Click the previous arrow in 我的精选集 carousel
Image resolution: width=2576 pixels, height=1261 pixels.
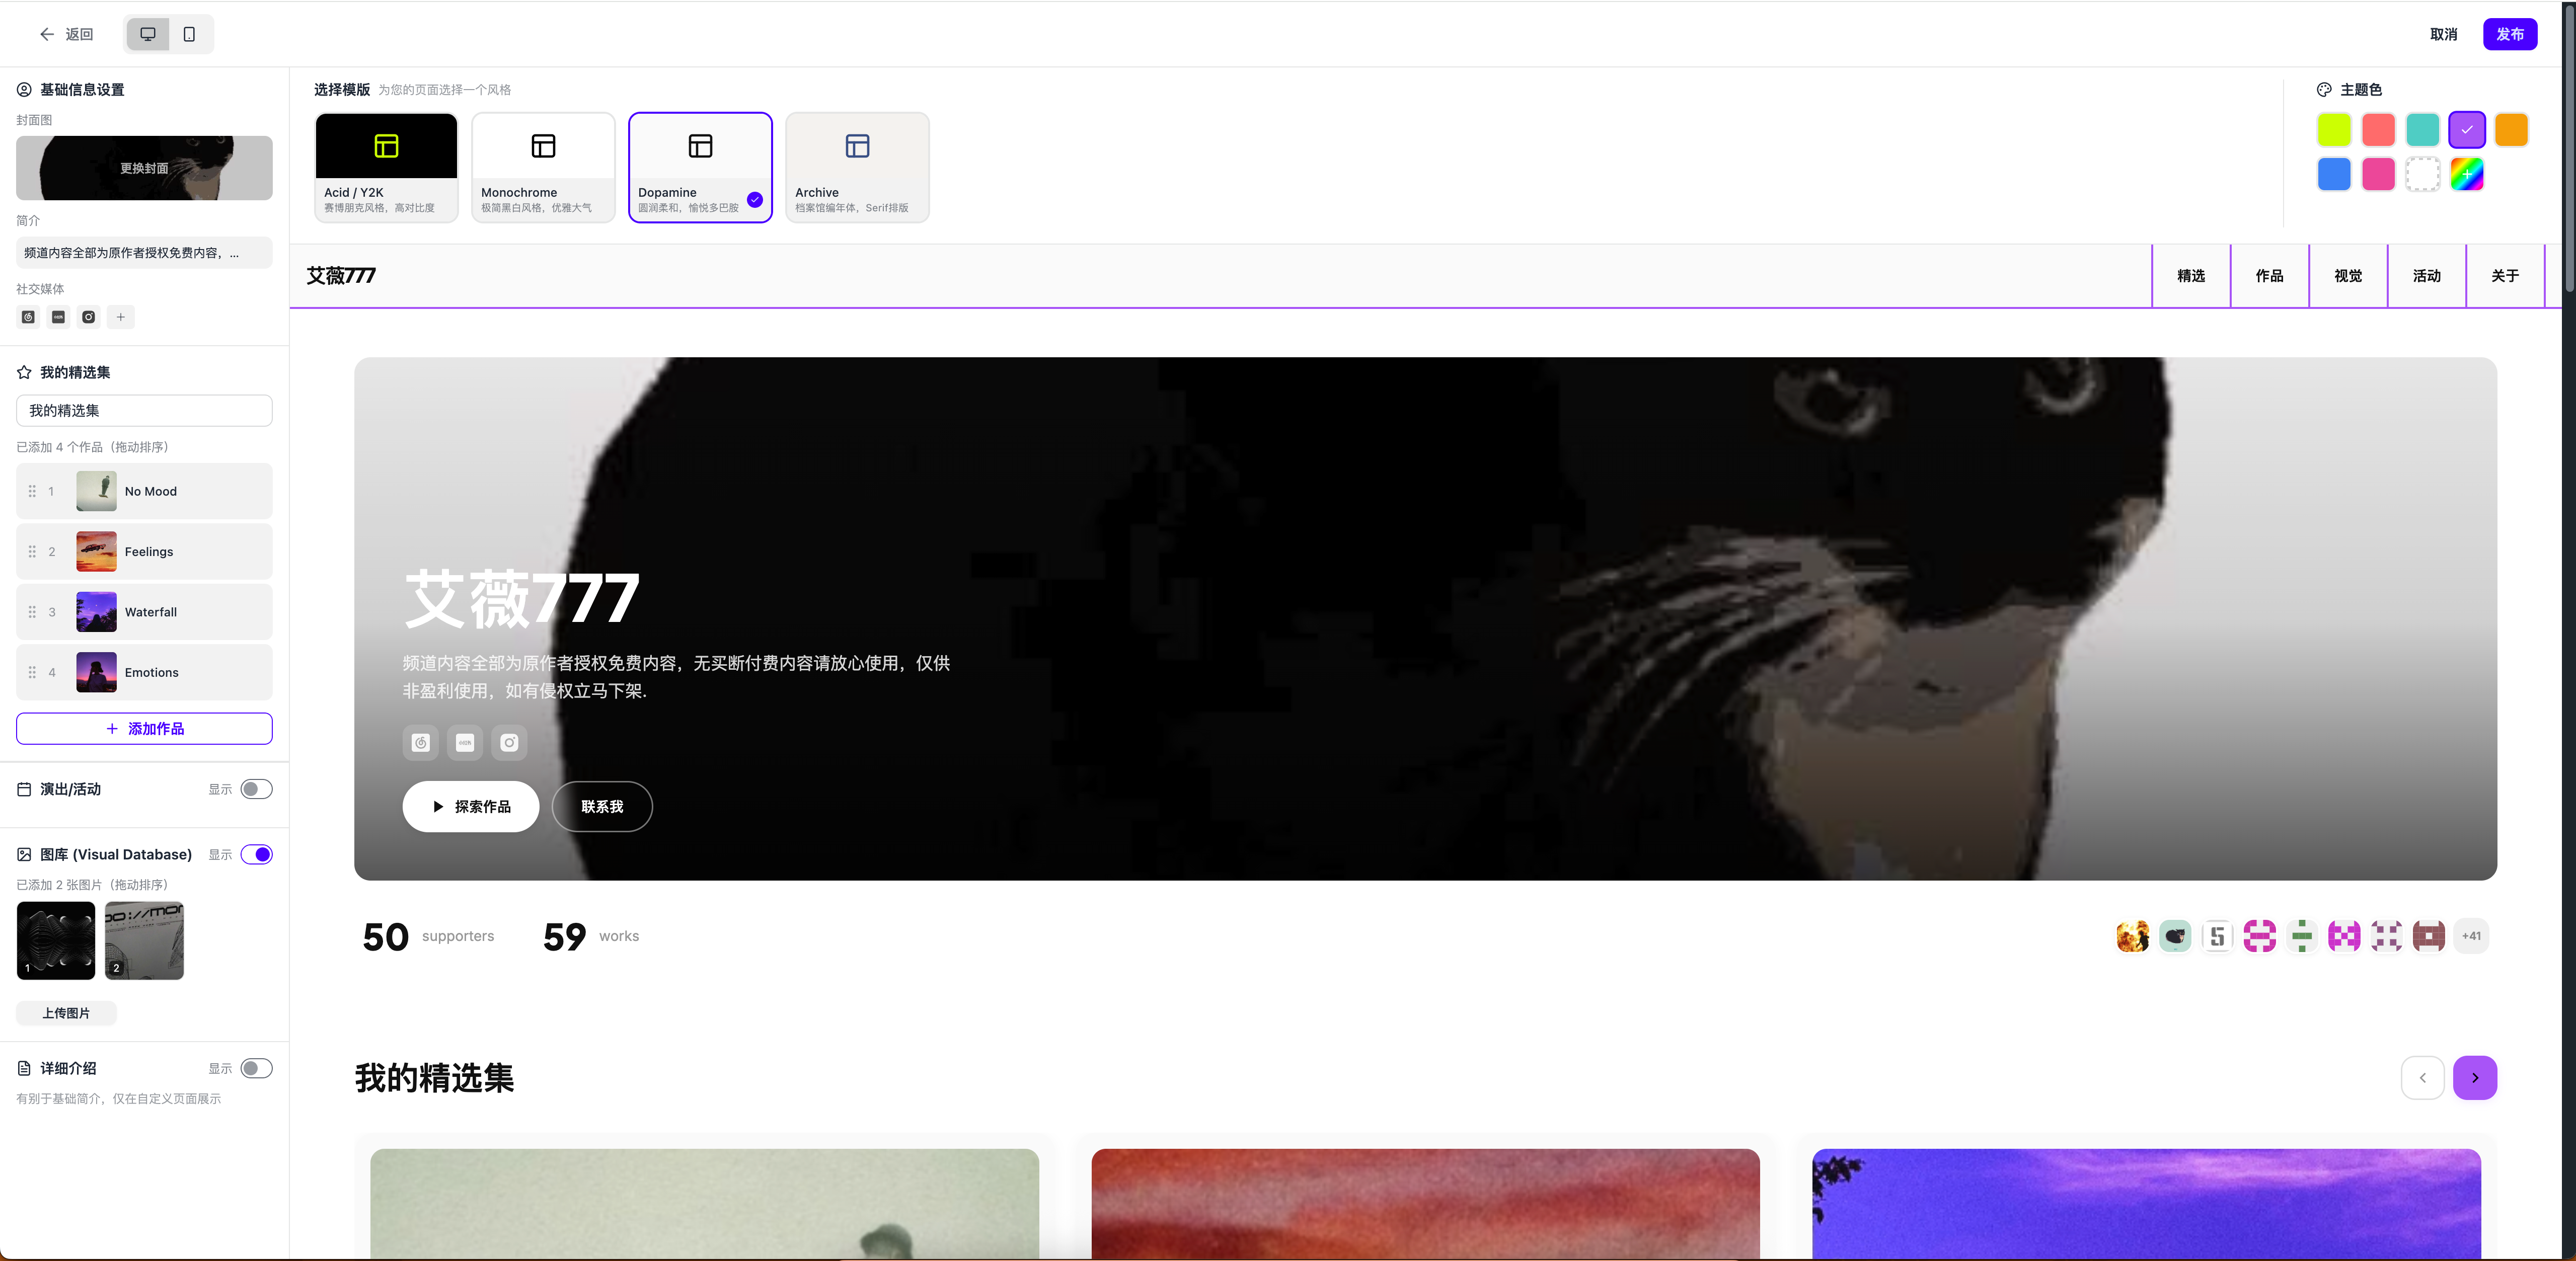click(2423, 1078)
